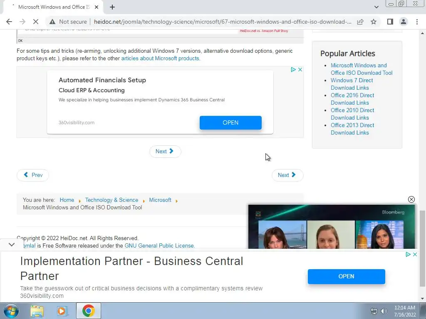
Task: Close the Microsoft Windows and Office tab
Action: (97, 7)
